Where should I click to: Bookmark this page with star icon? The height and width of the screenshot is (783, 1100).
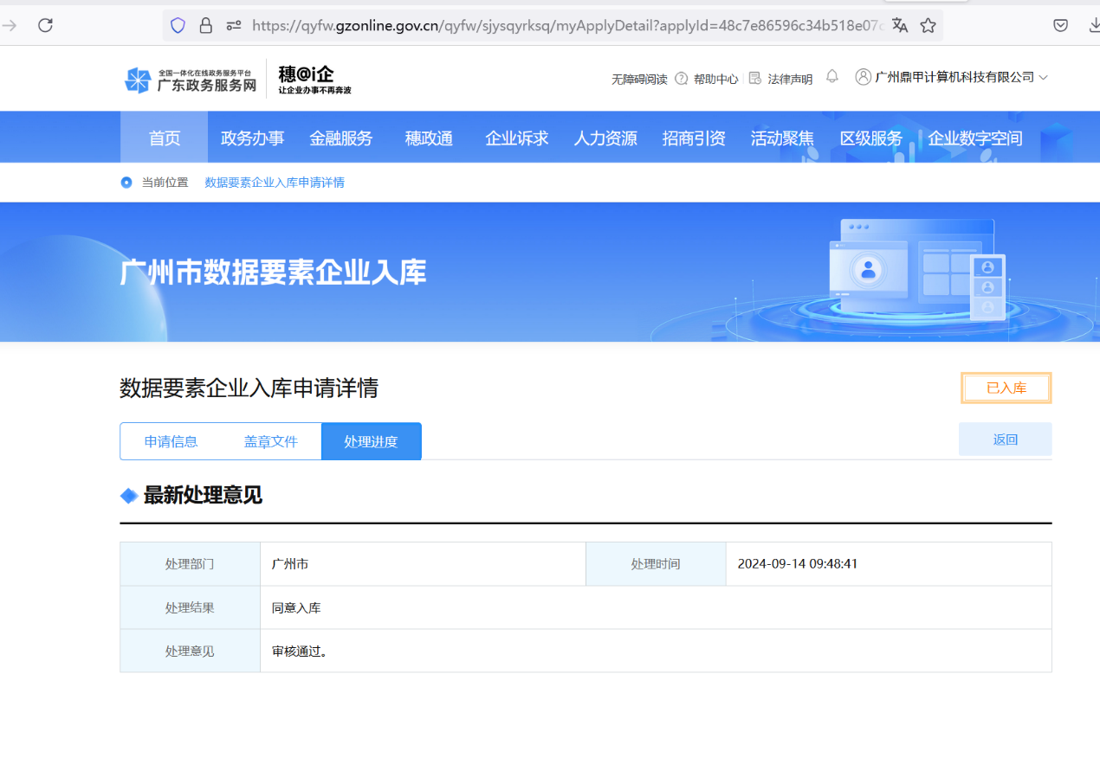click(x=928, y=25)
